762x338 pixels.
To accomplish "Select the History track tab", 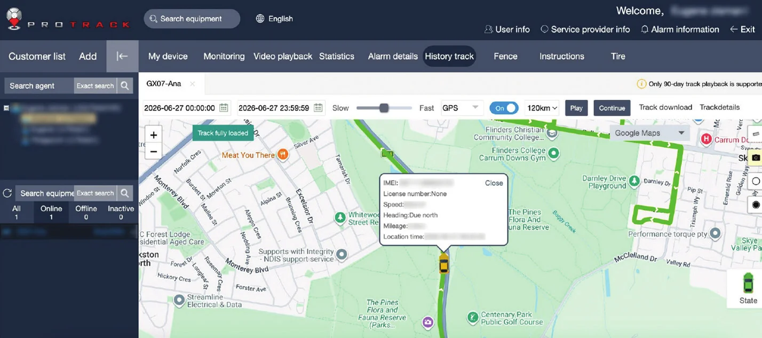I will (x=449, y=56).
